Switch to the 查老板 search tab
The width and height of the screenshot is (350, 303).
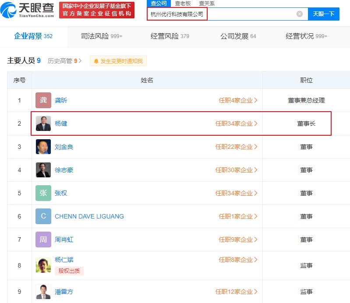[183, 4]
